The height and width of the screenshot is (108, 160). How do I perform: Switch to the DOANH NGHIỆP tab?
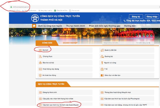pos(70,43)
